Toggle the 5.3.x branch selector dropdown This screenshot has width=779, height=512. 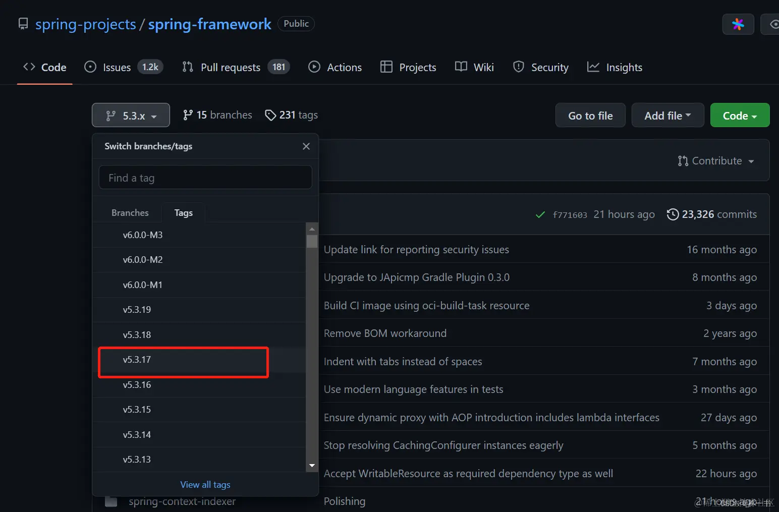point(131,116)
